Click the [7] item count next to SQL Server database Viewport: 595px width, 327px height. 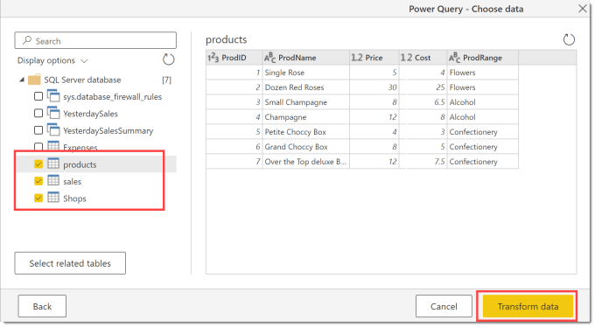[166, 80]
